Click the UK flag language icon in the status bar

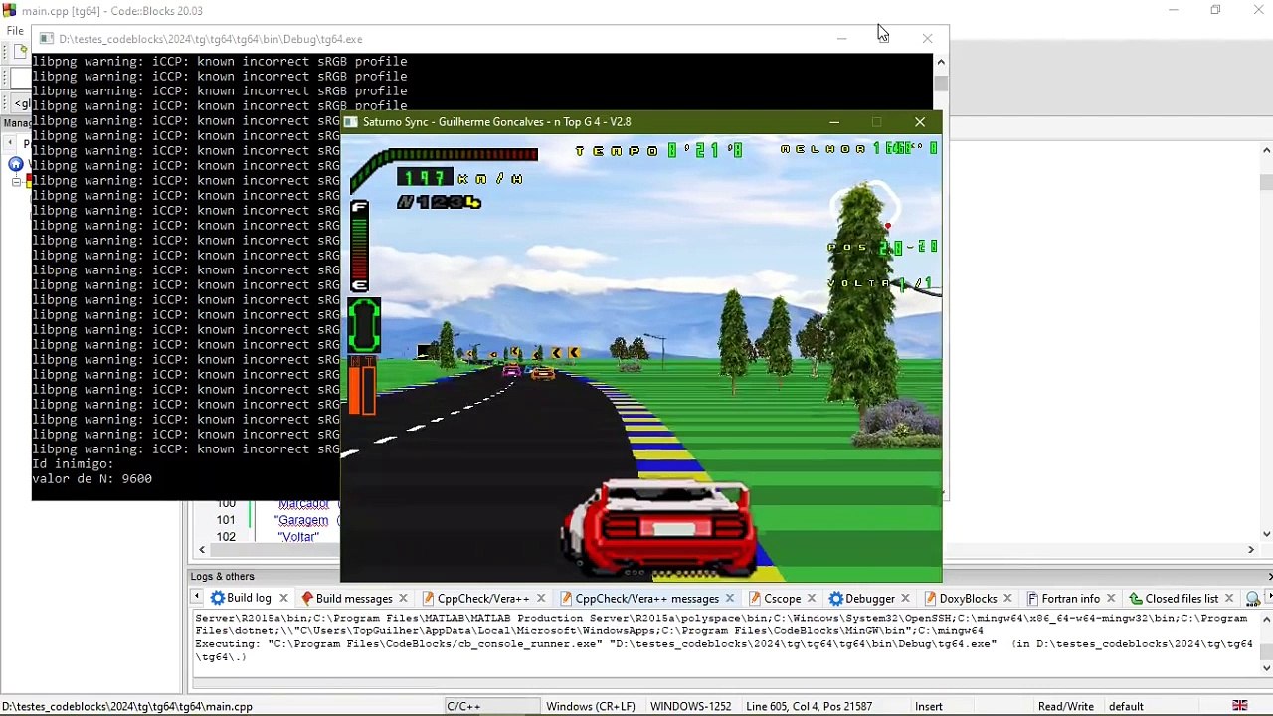click(x=1239, y=706)
